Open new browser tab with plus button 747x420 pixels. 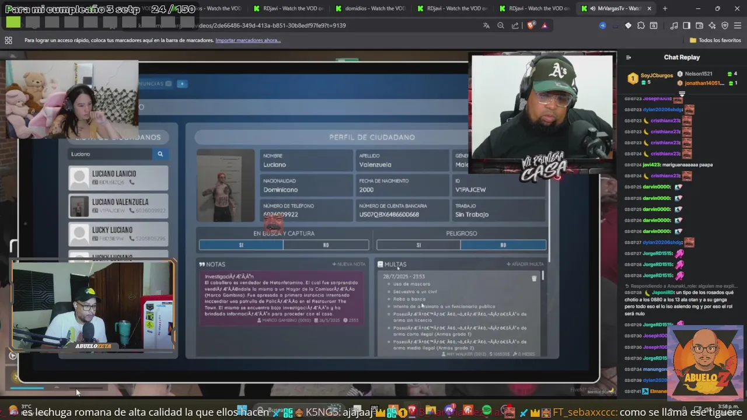point(665,9)
